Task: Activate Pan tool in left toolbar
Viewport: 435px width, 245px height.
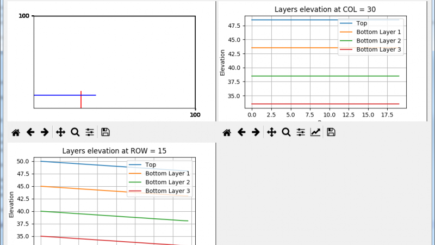Action: (x=60, y=132)
